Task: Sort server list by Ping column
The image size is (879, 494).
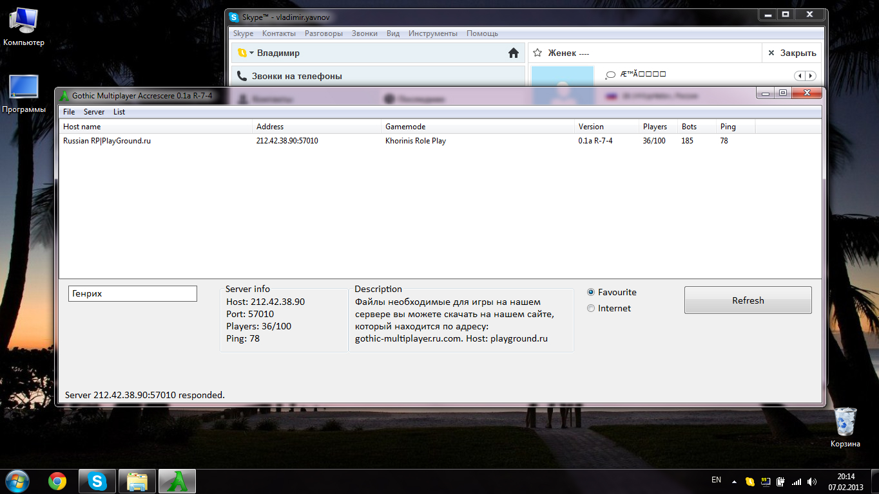Action: pos(735,127)
